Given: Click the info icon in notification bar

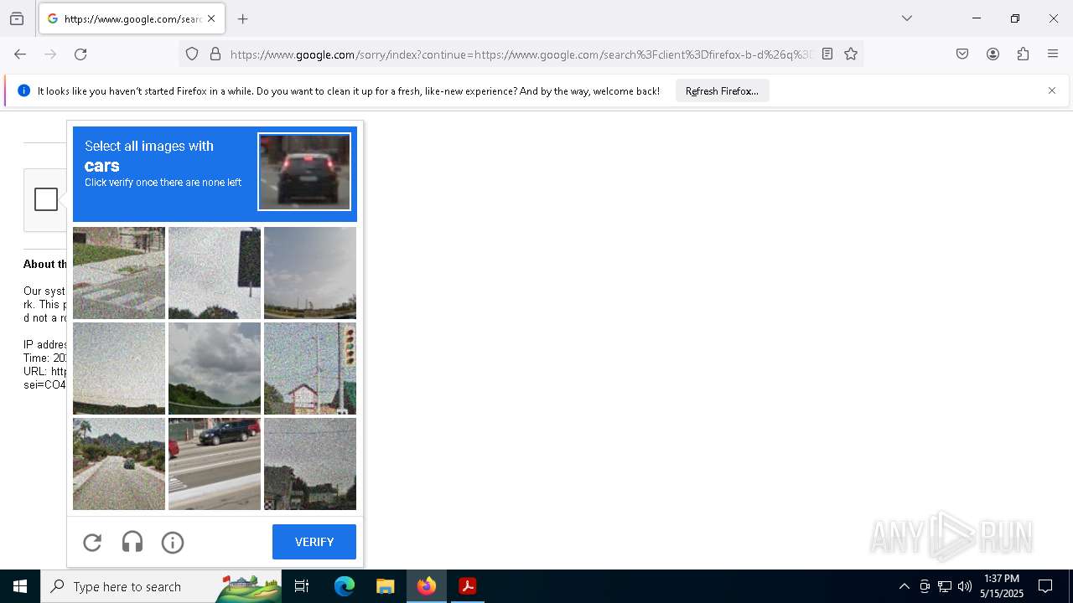Looking at the screenshot, I should click(x=23, y=90).
